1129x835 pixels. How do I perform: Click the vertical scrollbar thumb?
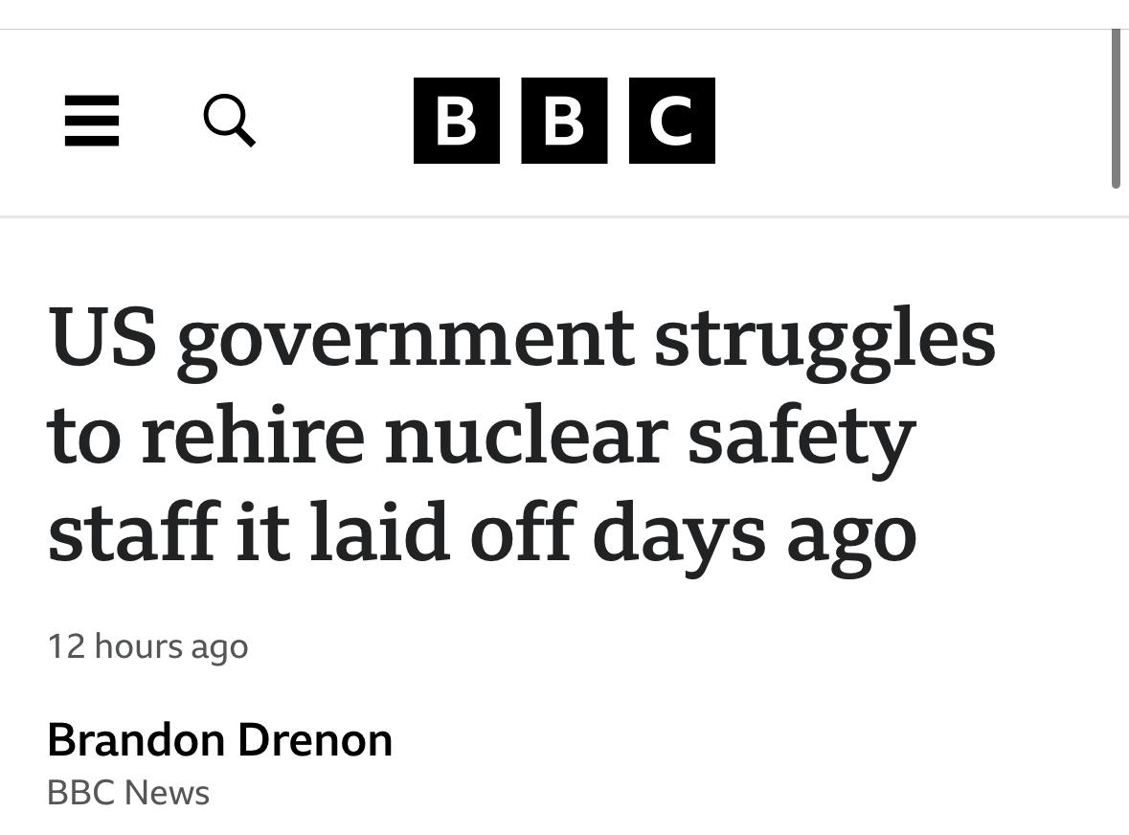[1116, 108]
